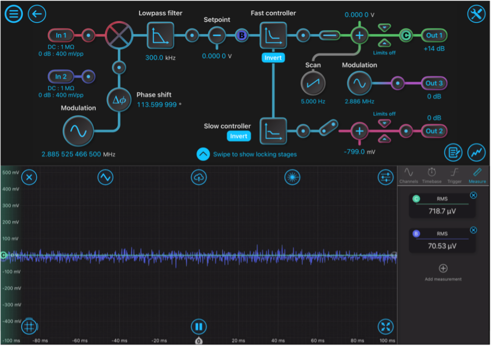The image size is (492, 346).
Task: Toggle the Out 2 signal path switch
Action: point(330,131)
